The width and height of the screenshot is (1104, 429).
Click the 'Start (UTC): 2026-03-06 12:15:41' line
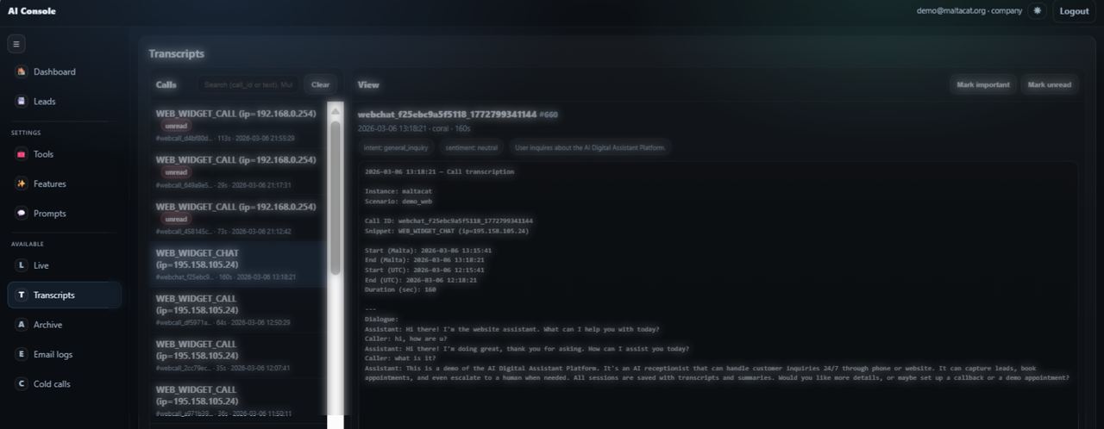click(429, 270)
